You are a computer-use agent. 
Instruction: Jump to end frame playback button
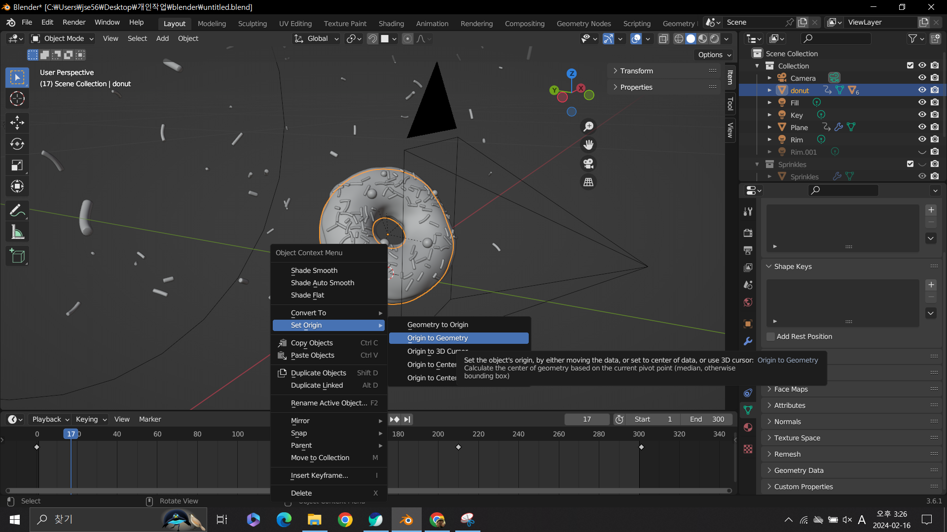click(407, 419)
